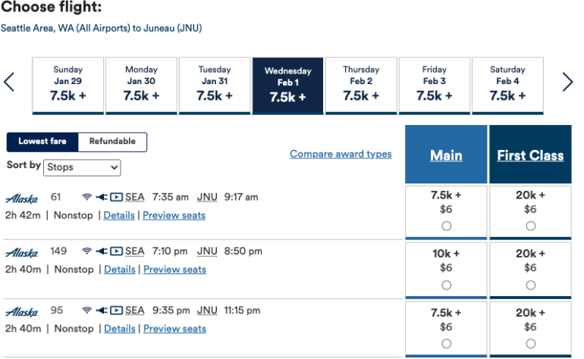Open the Compare award types link
584x359 pixels.
point(341,154)
